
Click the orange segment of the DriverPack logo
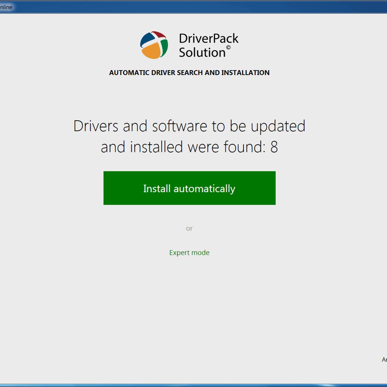[x=152, y=50]
